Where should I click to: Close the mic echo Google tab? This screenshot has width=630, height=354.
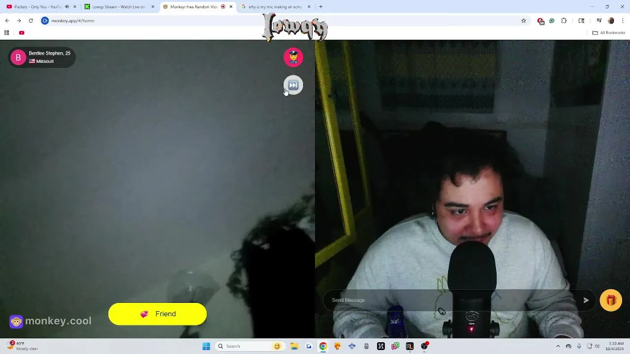309,7
